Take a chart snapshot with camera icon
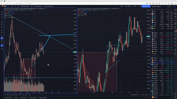This screenshot has height=99, width=177. (140, 6)
